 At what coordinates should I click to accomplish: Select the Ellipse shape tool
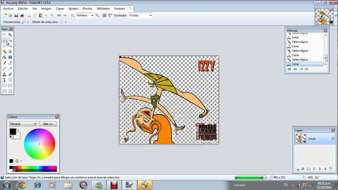click(4, 91)
